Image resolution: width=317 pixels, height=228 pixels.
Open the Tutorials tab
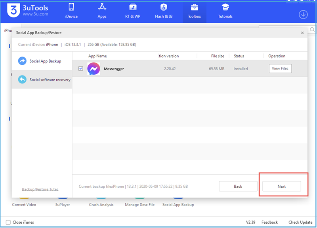[225, 11]
